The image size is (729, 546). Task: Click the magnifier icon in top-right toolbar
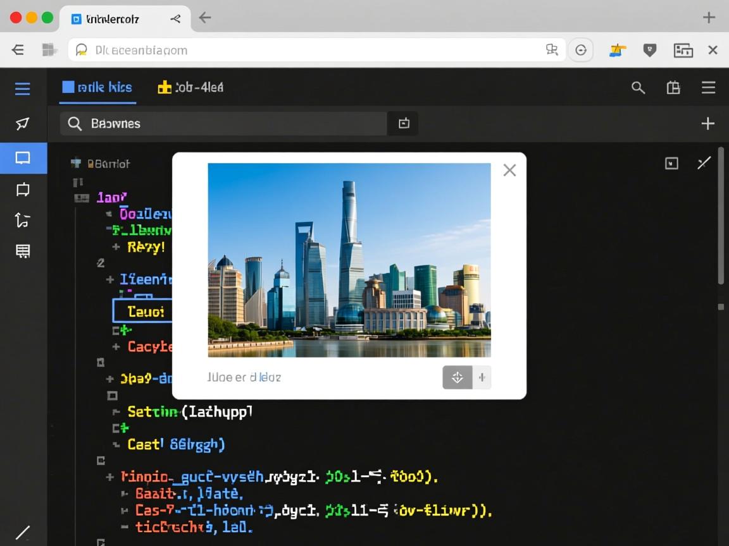point(638,88)
